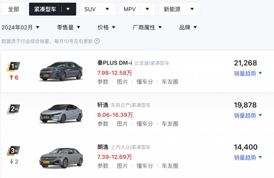Click the 朗逸 car thumbnail

pos(61,158)
